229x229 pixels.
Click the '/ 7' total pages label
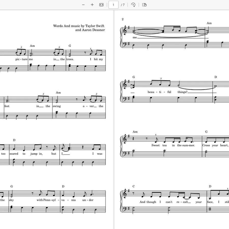click(123, 5)
